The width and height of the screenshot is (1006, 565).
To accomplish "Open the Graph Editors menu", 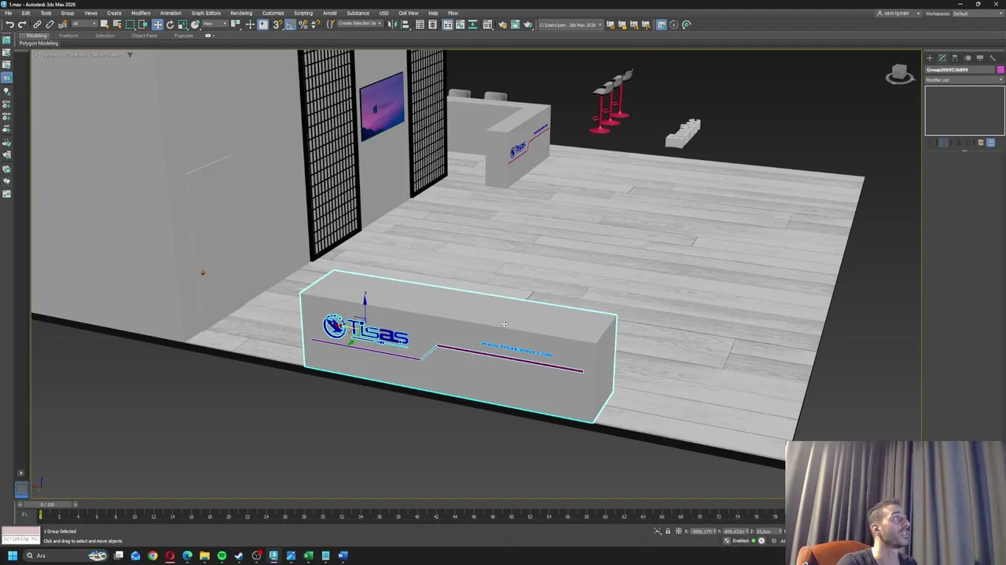I will click(206, 13).
